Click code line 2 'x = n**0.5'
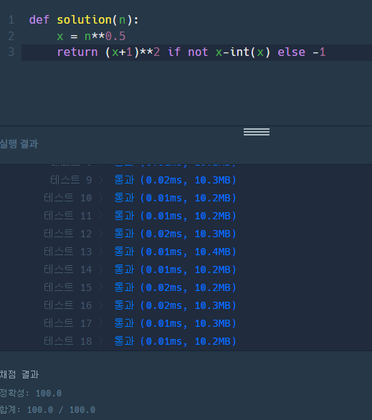The image size is (372, 420). [x=91, y=36]
